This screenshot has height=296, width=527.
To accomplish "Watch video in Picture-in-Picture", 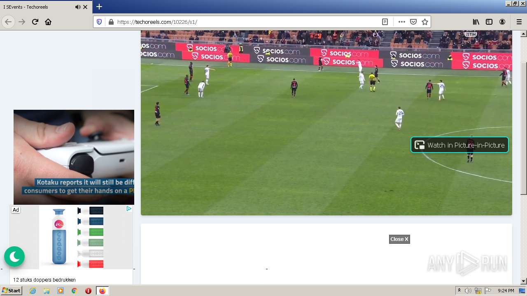I will click(459, 145).
